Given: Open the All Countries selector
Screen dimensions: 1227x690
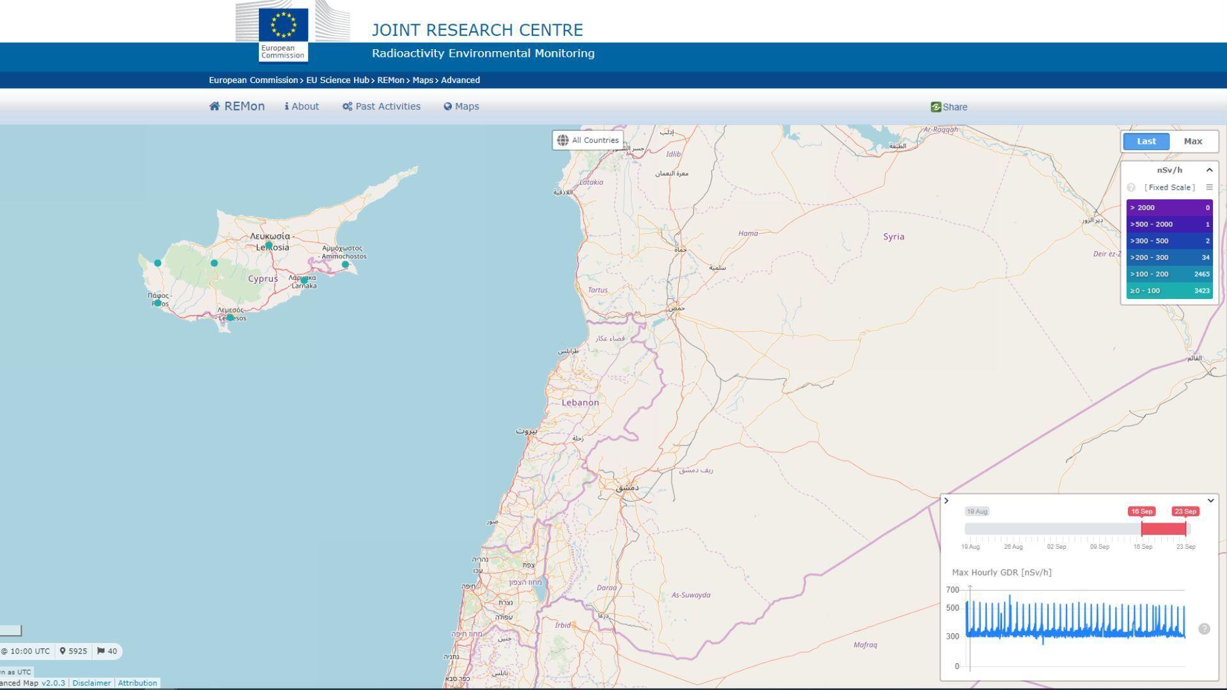Looking at the screenshot, I should [587, 141].
